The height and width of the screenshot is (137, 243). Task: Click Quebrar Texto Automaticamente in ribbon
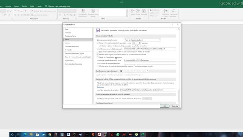pos(44,11)
